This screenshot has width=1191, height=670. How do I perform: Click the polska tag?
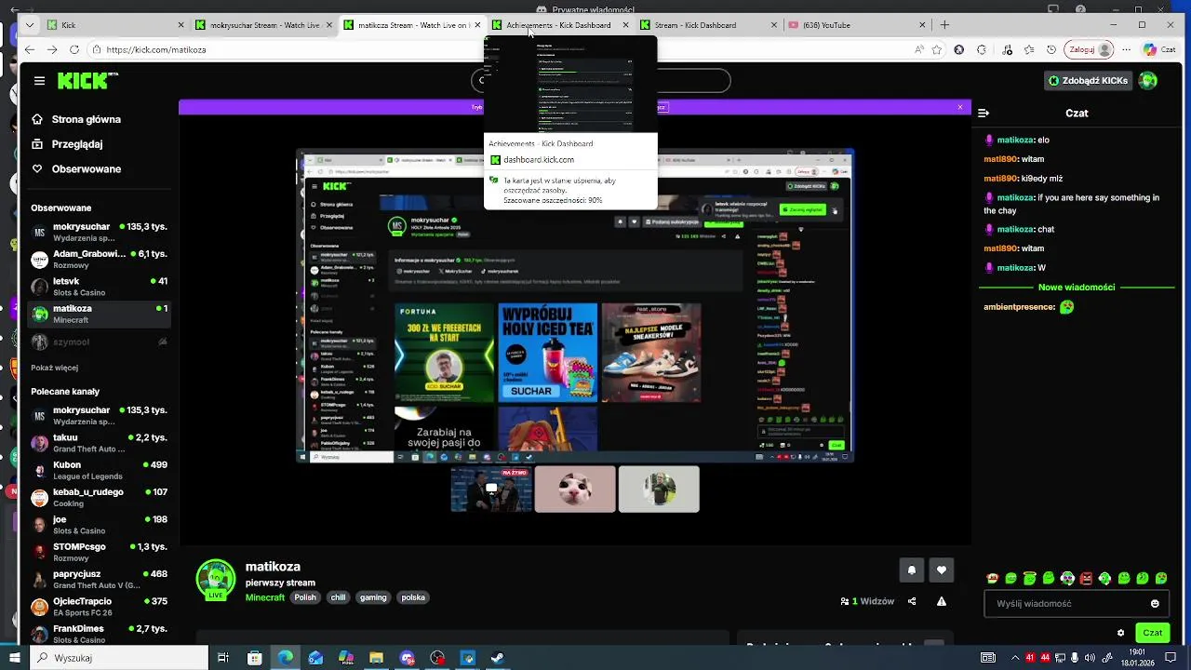point(413,597)
